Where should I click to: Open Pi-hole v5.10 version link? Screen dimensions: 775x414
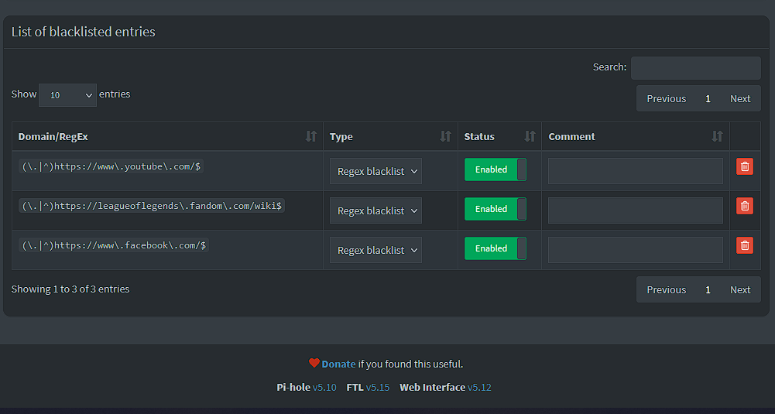(x=324, y=387)
